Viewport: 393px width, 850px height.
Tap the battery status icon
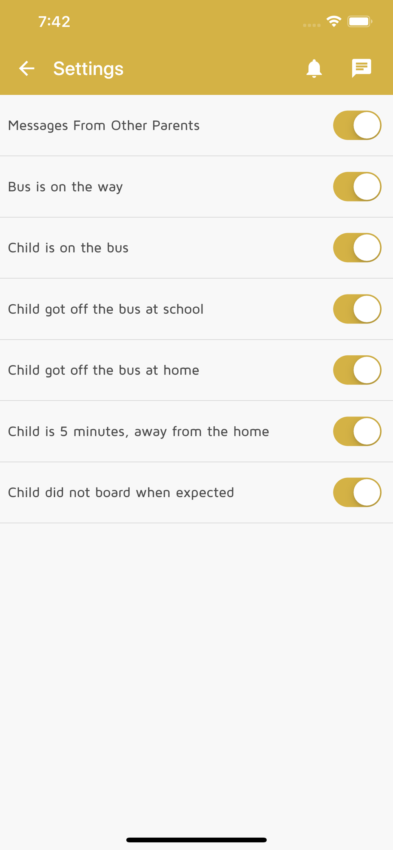[360, 21]
